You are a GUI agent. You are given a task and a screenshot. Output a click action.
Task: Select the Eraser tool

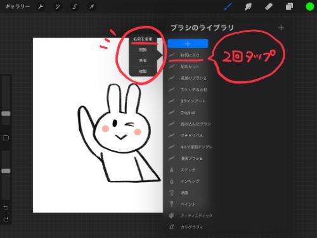point(269,6)
